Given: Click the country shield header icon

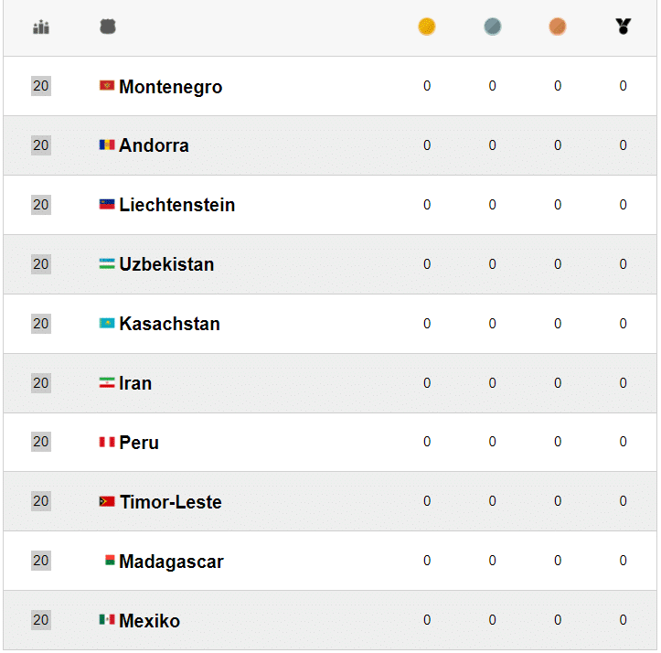Looking at the screenshot, I should (x=108, y=27).
